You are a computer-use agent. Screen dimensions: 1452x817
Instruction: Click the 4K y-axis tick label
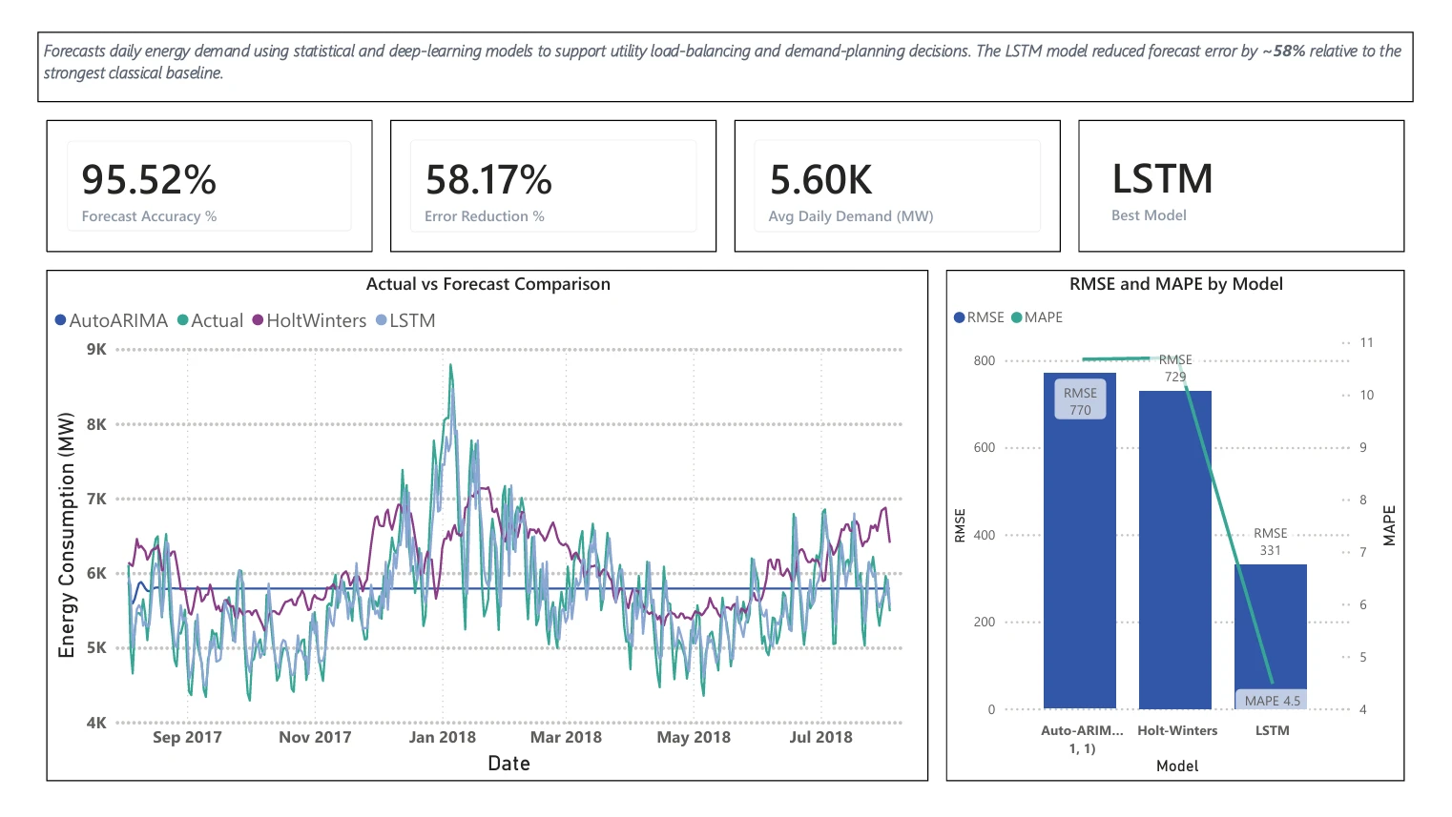(96, 723)
